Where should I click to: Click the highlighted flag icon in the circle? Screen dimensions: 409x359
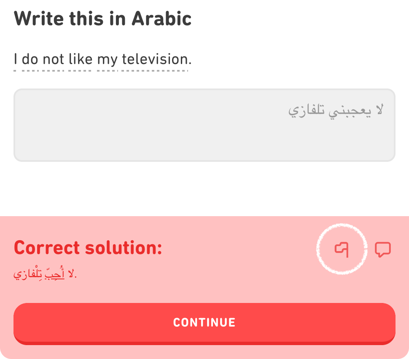pyautogui.click(x=342, y=249)
